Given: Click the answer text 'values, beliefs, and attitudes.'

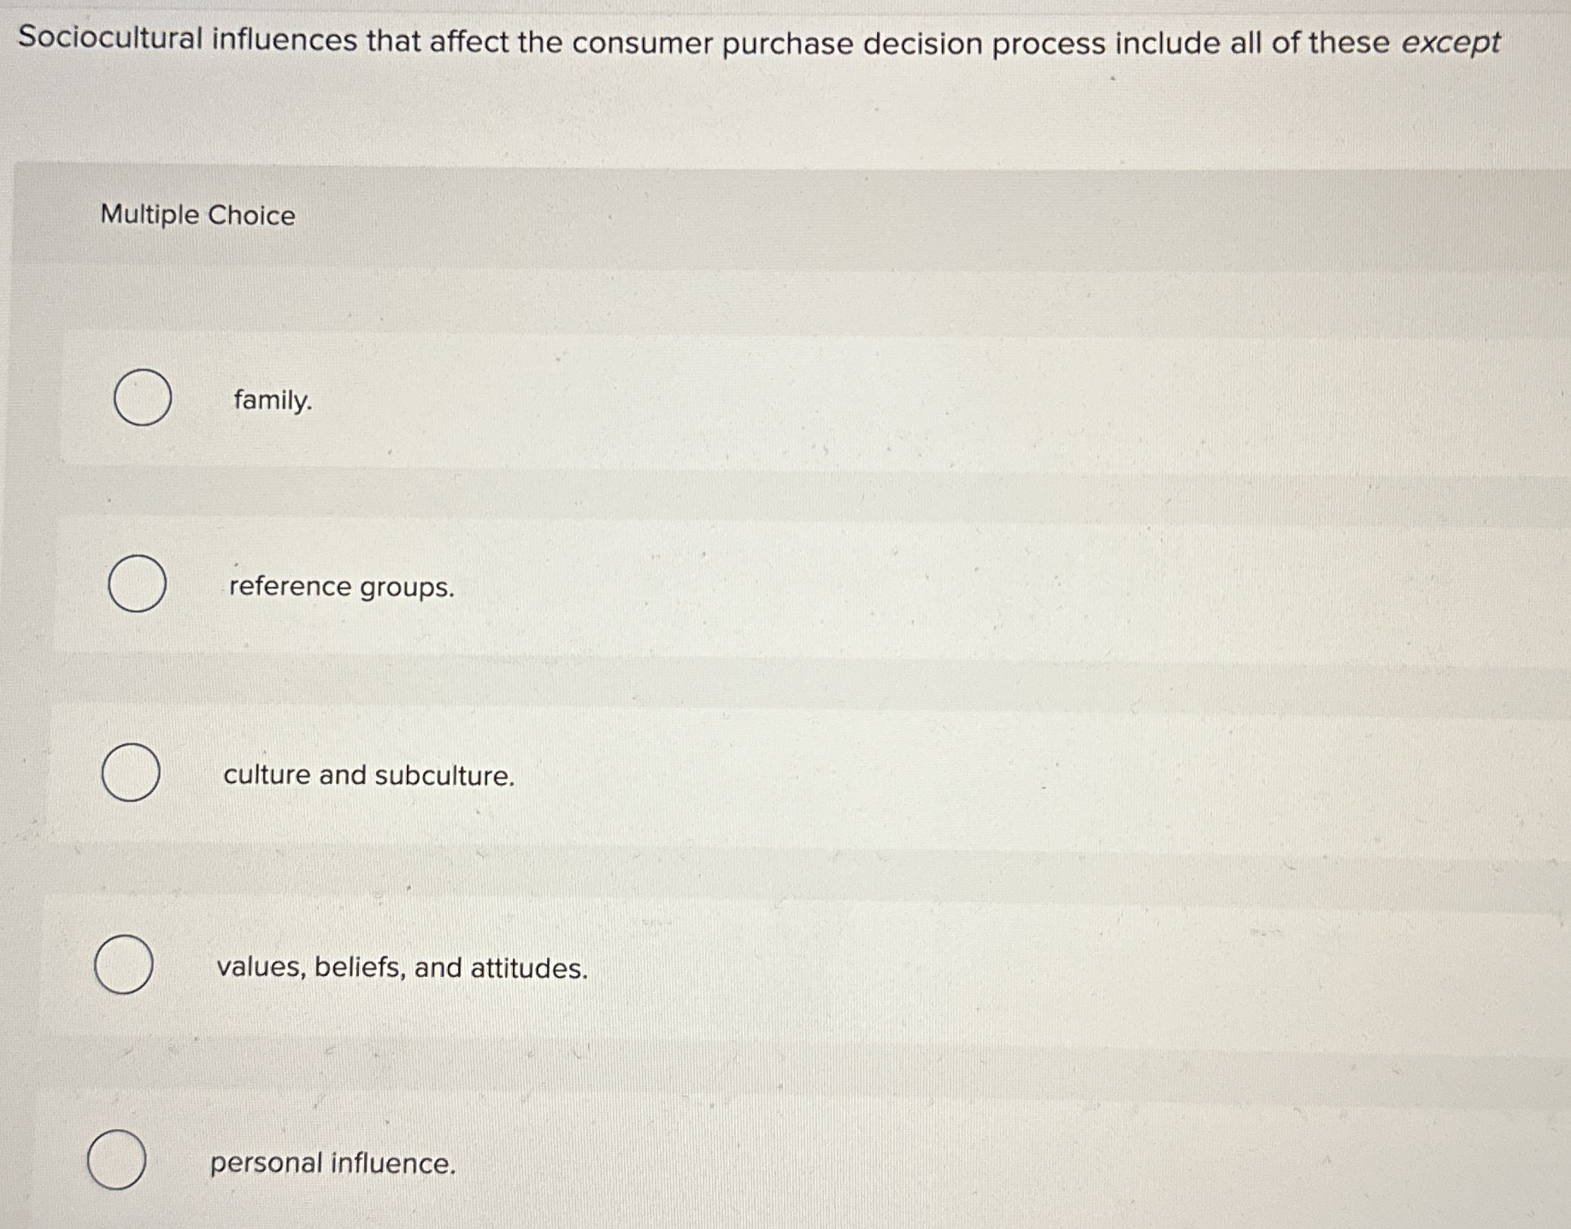Looking at the screenshot, I should tap(400, 968).
